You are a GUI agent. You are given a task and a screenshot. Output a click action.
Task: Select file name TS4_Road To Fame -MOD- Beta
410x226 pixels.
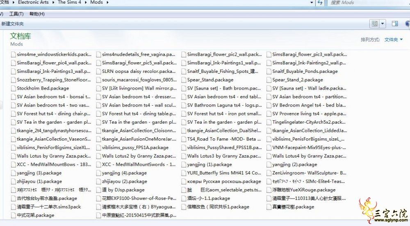click(224, 139)
